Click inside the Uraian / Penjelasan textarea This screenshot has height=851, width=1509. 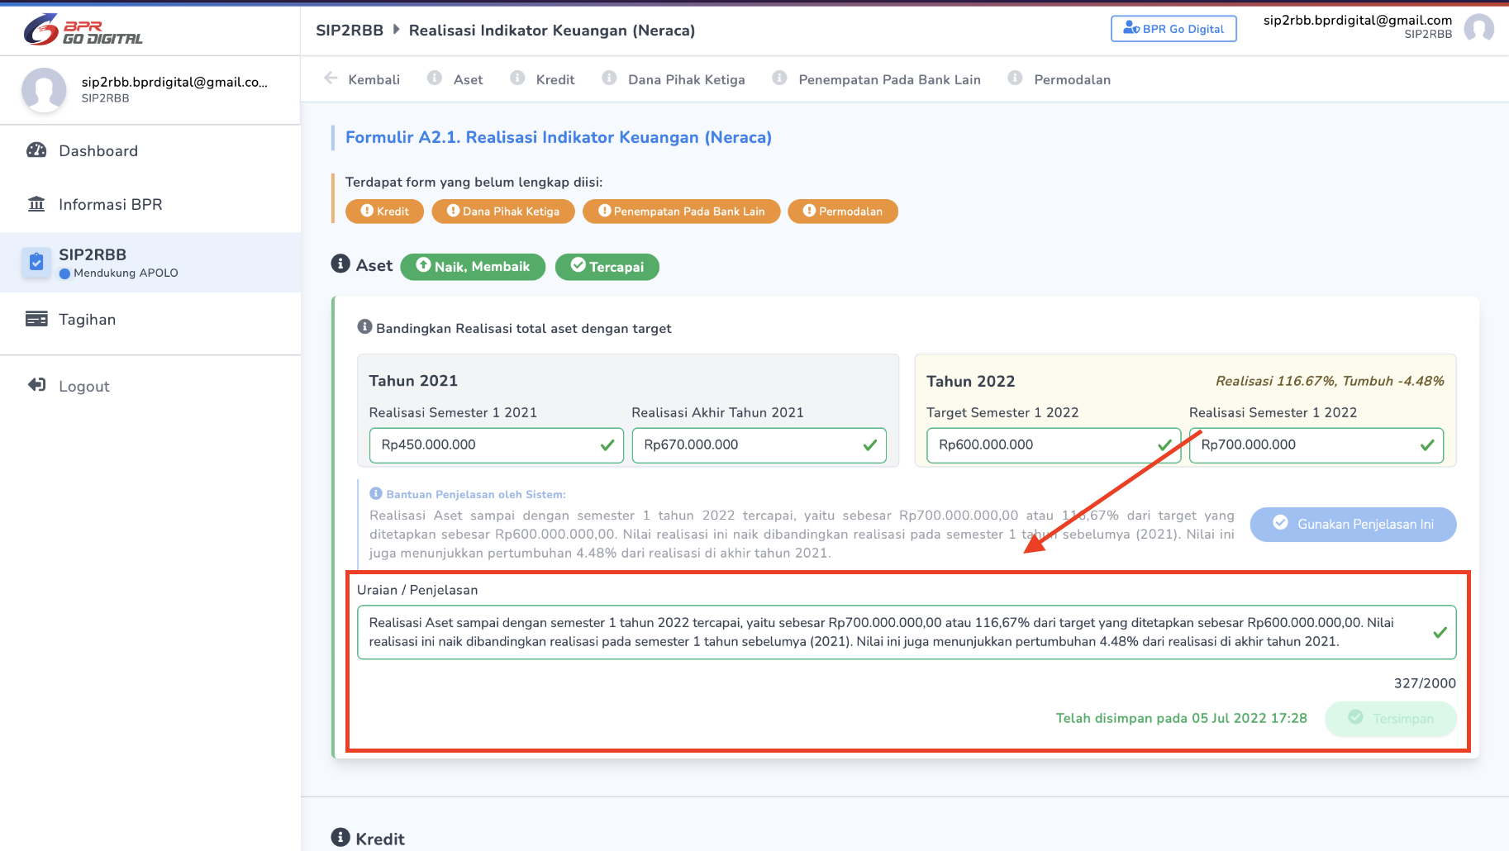(907, 633)
